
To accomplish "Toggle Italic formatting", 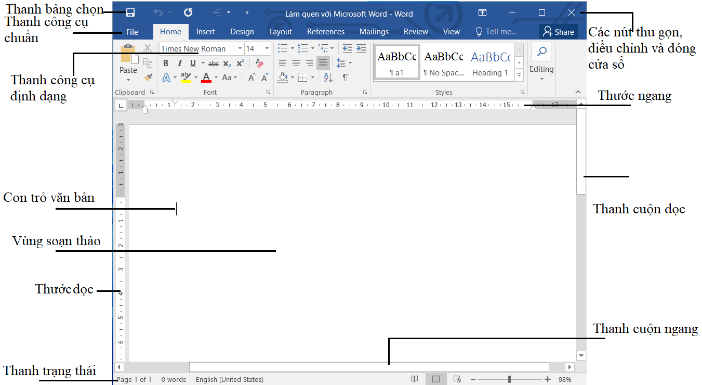I will (179, 63).
